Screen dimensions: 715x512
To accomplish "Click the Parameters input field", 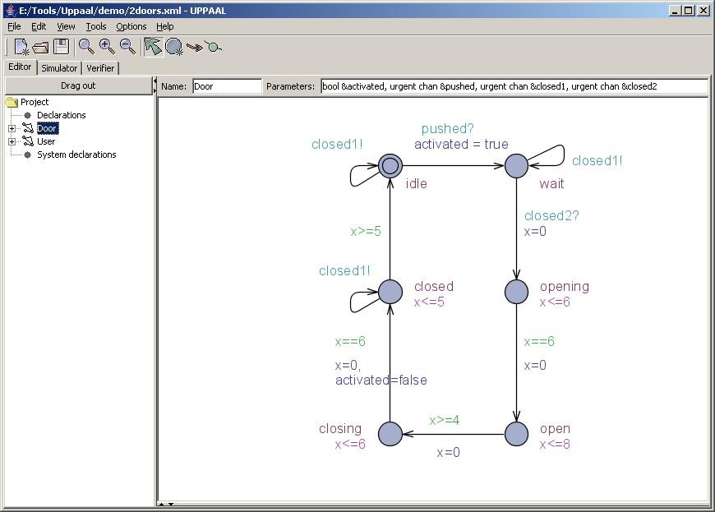I will [x=514, y=86].
